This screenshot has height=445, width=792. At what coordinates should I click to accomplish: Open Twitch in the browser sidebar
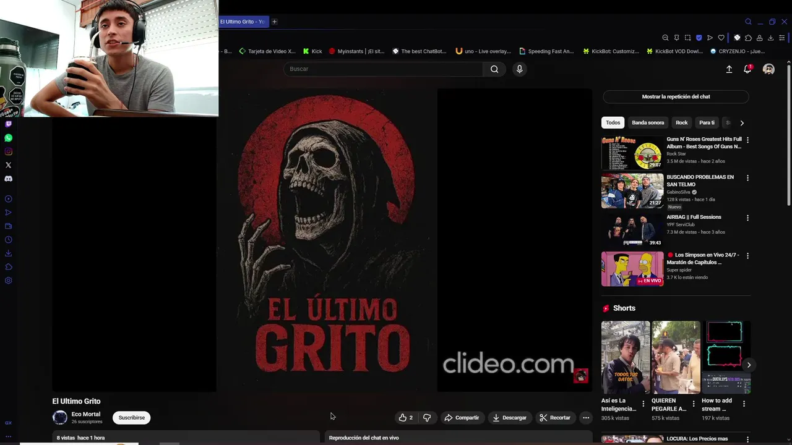[x=8, y=124]
